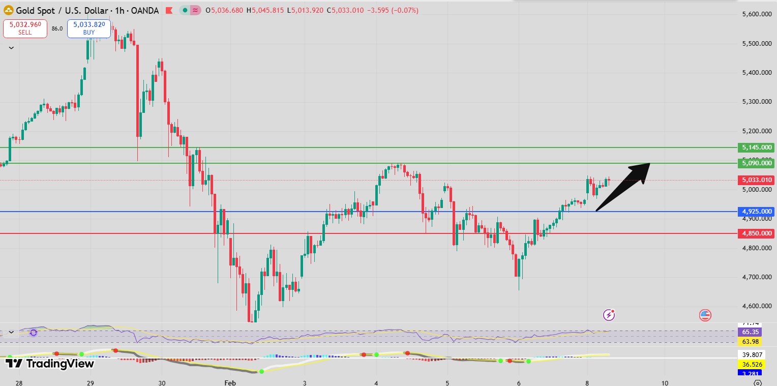Open the purple lightning news event icon

[x=609, y=315]
